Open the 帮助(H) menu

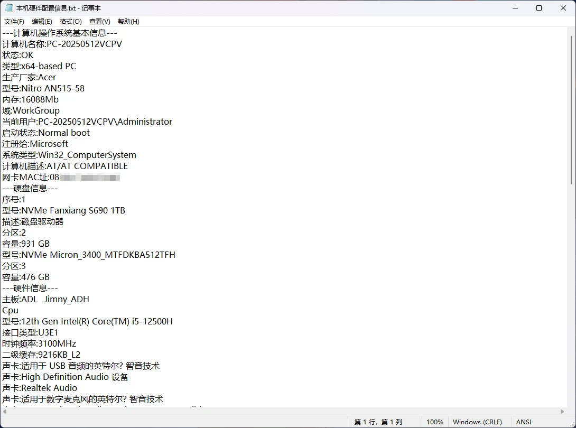128,22
